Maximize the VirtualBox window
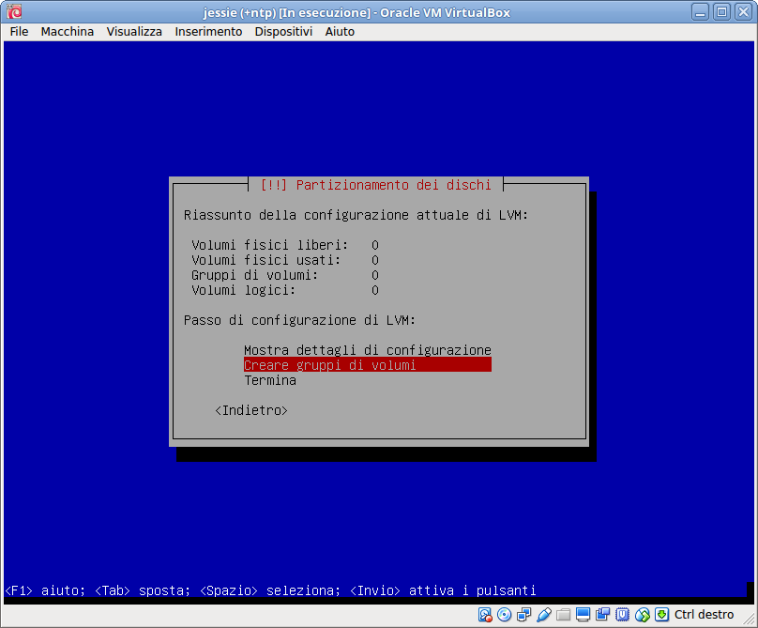This screenshot has width=758, height=628. click(721, 11)
